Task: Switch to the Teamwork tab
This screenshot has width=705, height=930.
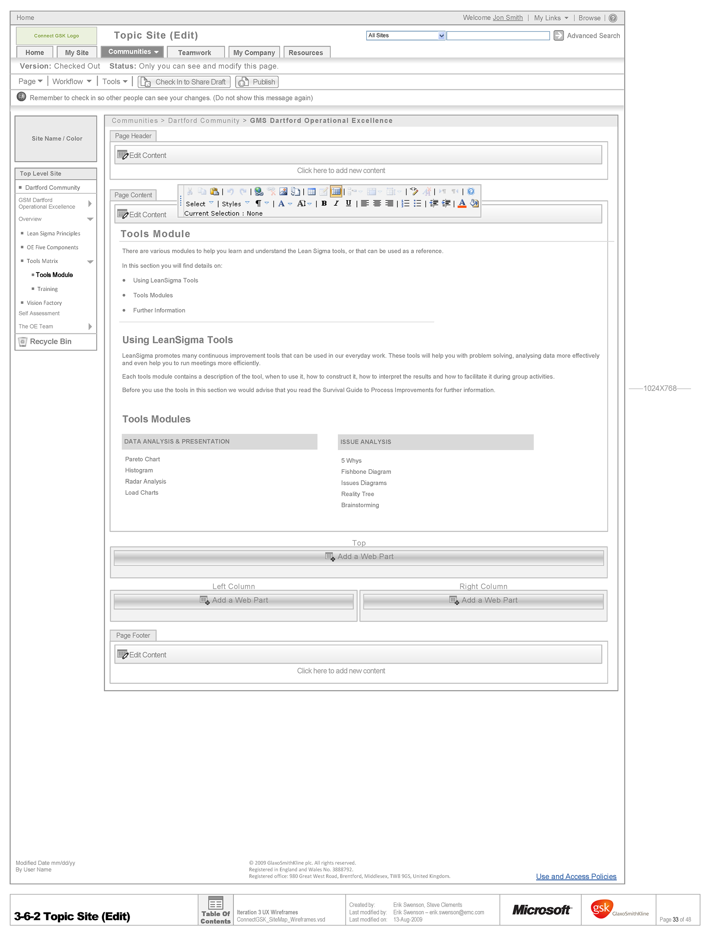Action: tap(195, 53)
